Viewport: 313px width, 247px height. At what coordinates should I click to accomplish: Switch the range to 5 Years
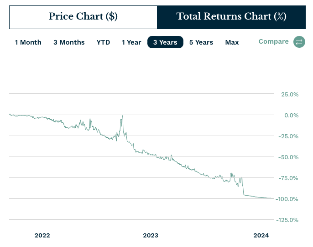coord(201,42)
